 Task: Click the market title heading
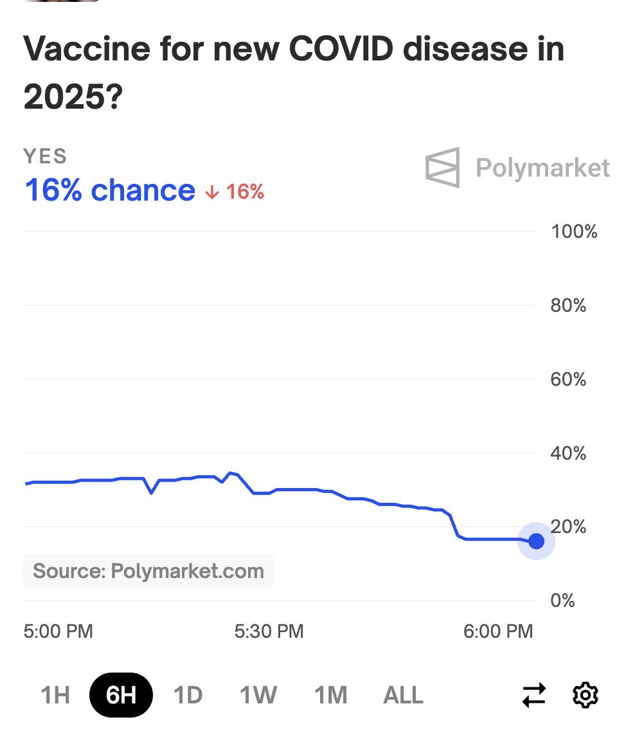[294, 73]
